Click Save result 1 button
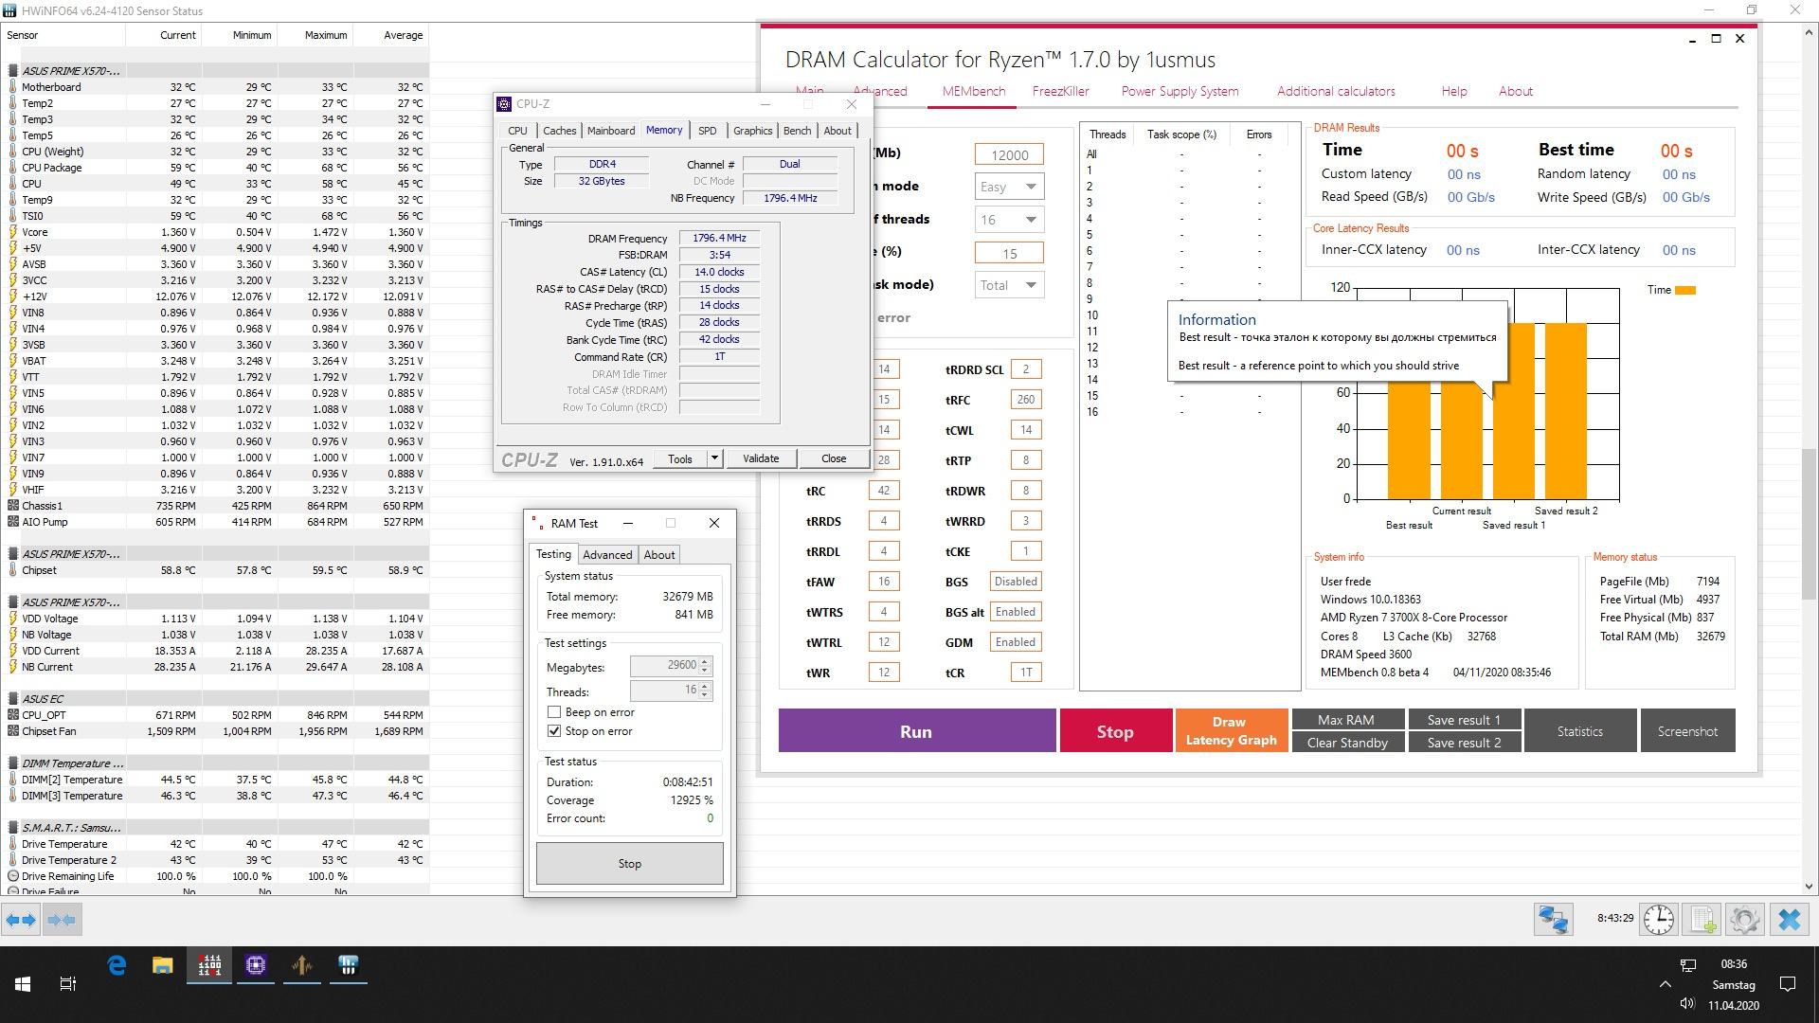This screenshot has width=1819, height=1023. [x=1464, y=720]
